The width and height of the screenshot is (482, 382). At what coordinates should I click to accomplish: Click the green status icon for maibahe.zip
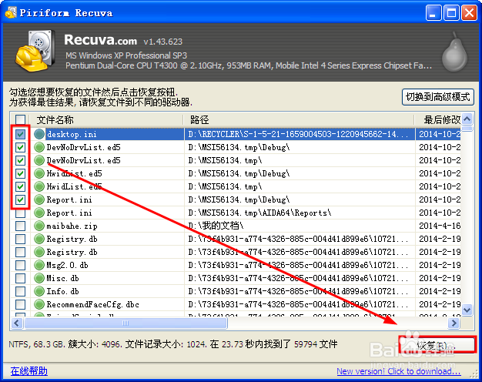click(39, 226)
